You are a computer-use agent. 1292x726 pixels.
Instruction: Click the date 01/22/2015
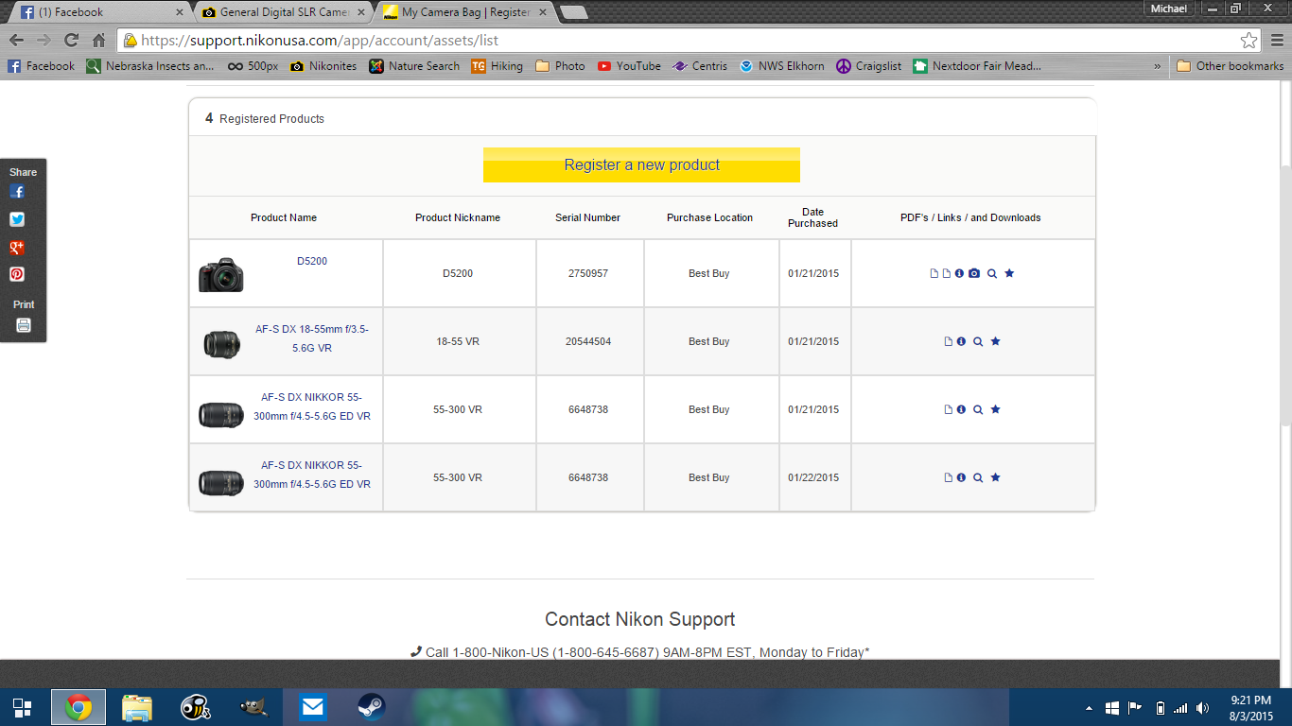click(x=813, y=477)
